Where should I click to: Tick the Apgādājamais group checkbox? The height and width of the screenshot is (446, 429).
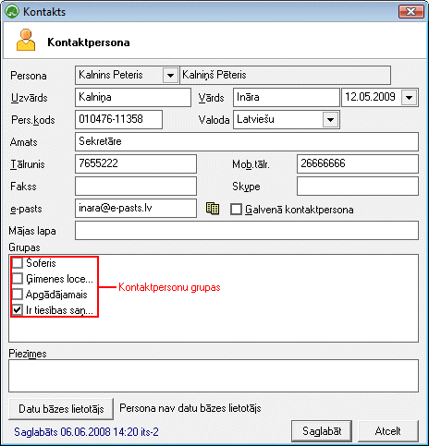[18, 295]
